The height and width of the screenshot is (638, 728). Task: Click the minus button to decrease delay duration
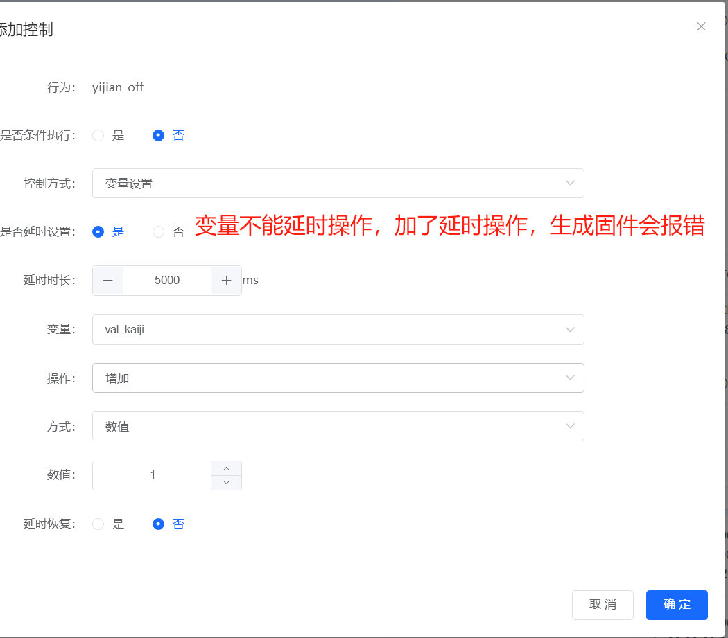(x=107, y=280)
